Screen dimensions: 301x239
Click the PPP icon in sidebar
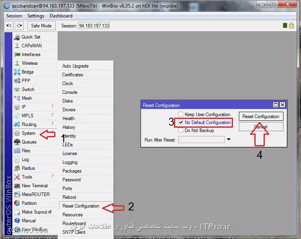pos(17,81)
